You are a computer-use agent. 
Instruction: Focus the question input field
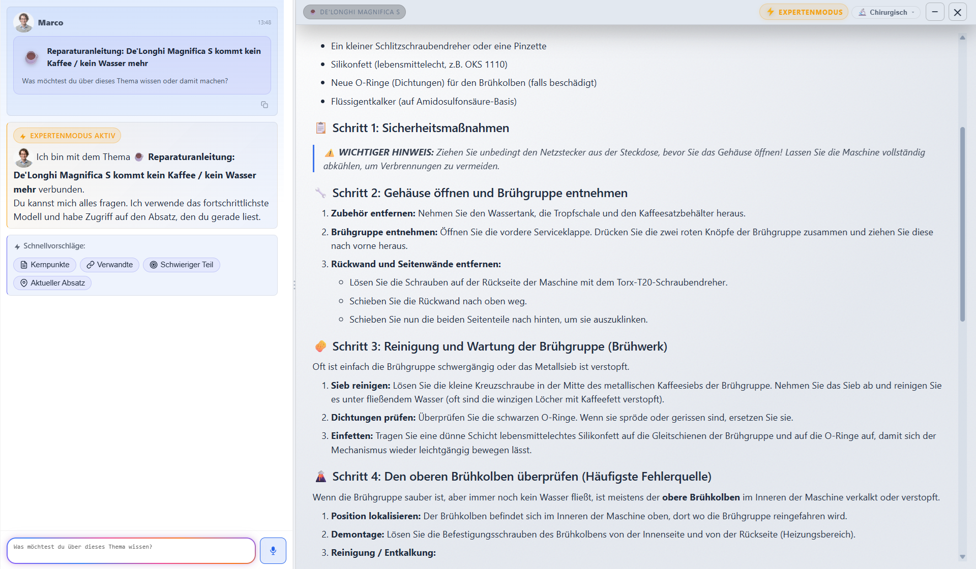(x=131, y=551)
